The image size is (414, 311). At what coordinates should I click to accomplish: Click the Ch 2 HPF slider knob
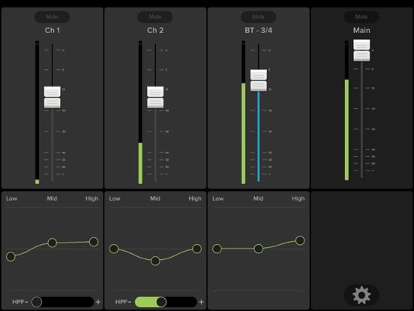(161, 302)
